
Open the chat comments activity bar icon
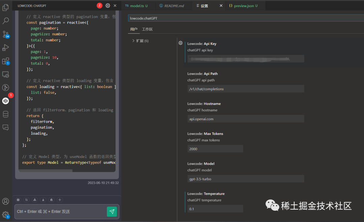point(6,127)
